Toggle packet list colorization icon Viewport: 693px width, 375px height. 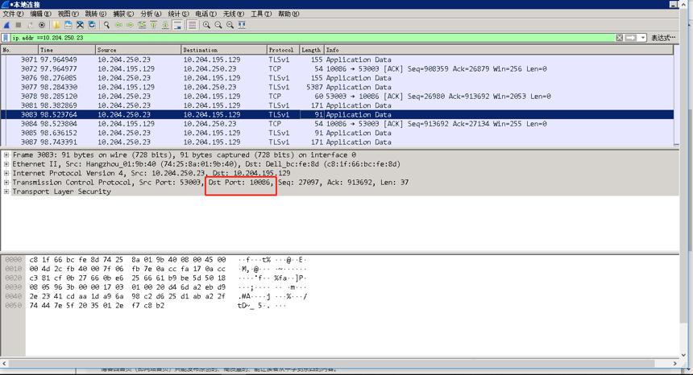192,25
